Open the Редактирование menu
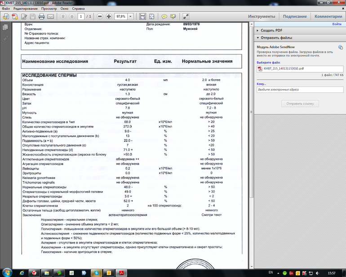 pyautogui.click(x=26, y=9)
